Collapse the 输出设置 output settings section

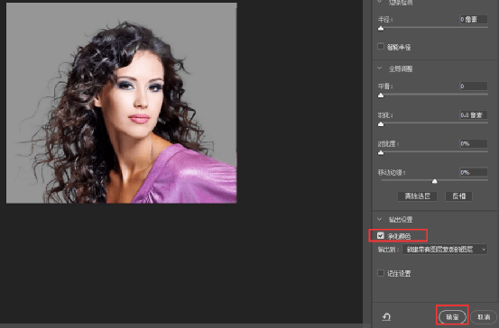380,219
